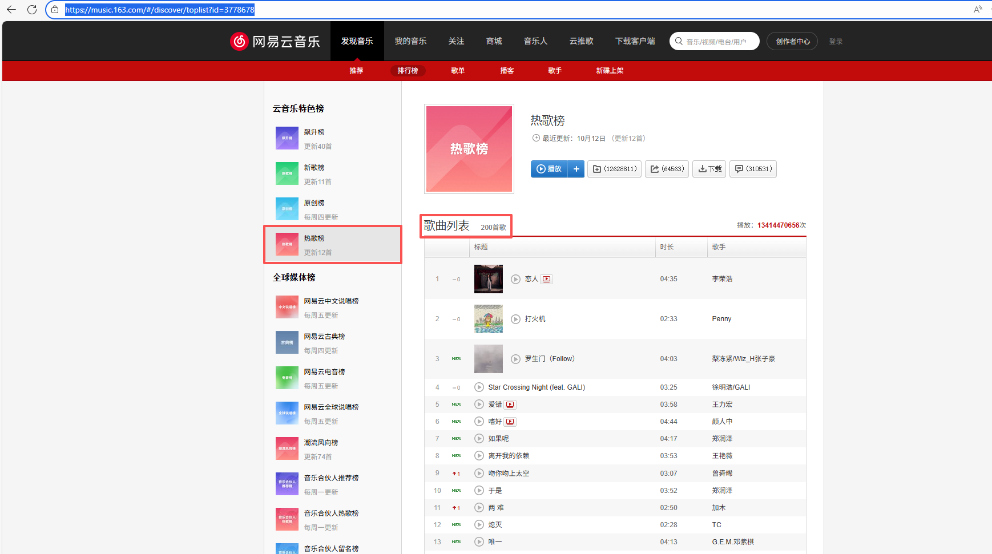This screenshot has height=554, width=992.
Task: Open the 音乐合伙人热歌榜 chart
Action: 333,520
